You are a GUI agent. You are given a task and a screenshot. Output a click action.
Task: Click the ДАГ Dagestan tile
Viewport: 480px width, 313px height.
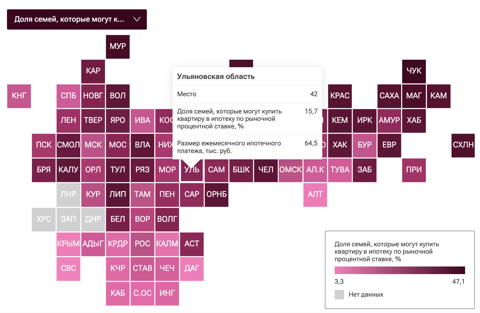click(192, 269)
